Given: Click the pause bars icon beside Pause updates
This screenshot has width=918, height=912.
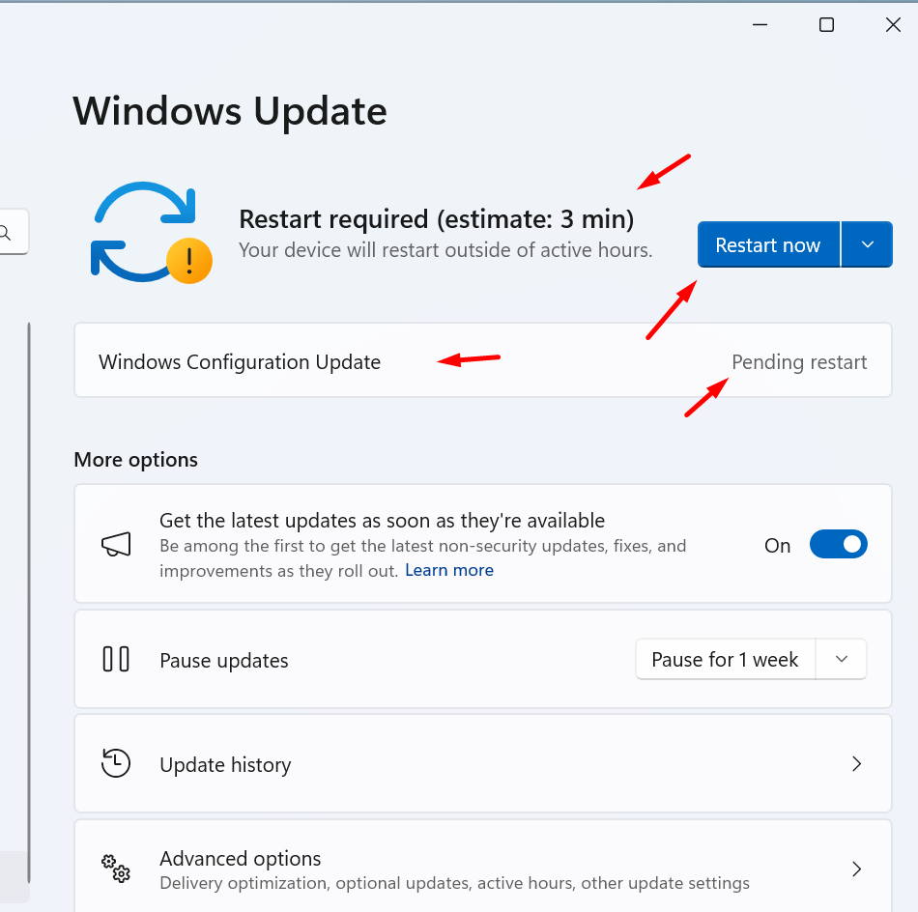Looking at the screenshot, I should click(116, 659).
